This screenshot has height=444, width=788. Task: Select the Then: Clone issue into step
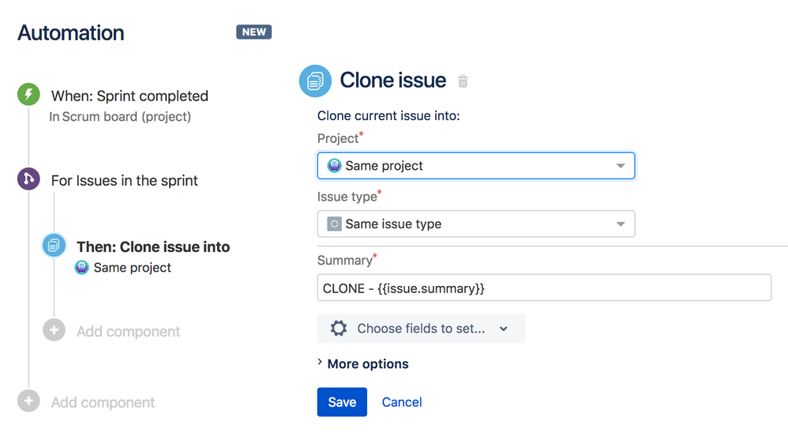pos(153,247)
